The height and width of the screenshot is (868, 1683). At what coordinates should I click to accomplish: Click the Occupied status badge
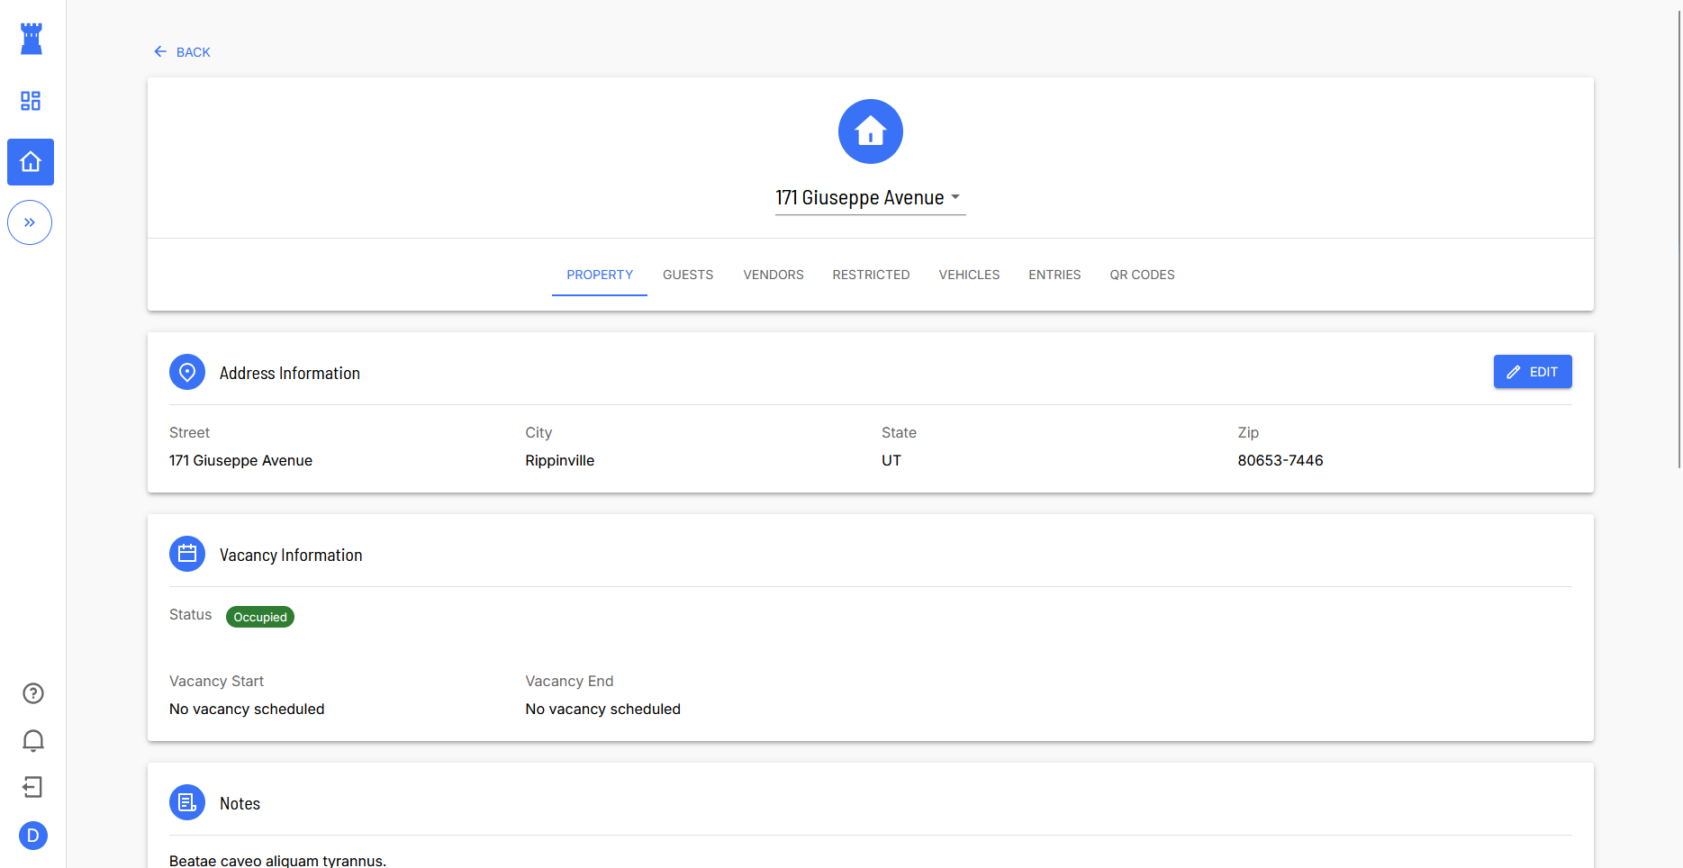click(260, 617)
